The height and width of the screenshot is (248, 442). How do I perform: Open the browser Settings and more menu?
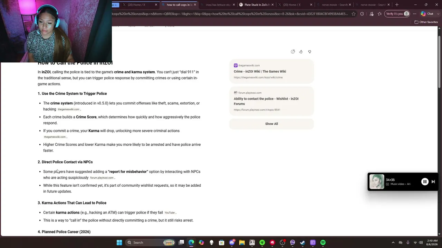[x=414, y=14]
